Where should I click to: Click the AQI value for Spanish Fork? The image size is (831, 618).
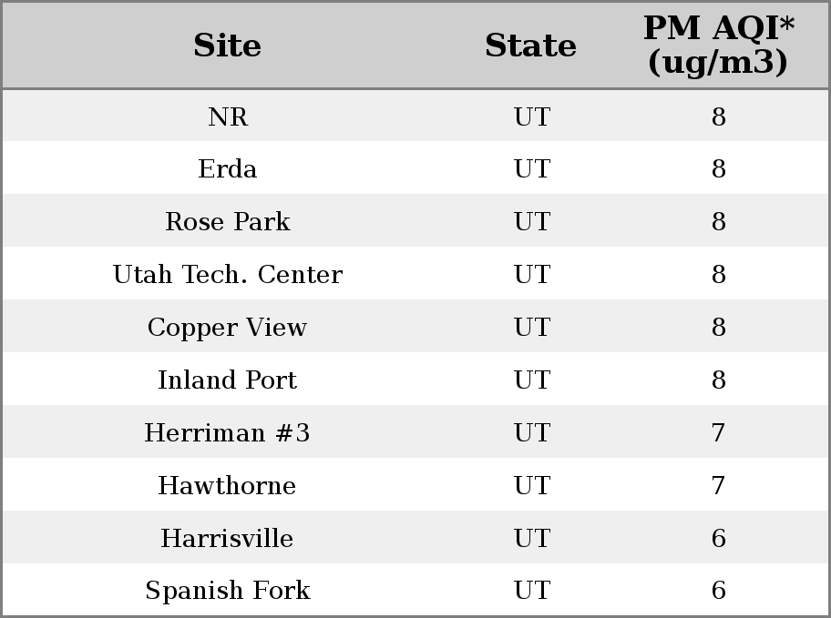click(x=719, y=590)
